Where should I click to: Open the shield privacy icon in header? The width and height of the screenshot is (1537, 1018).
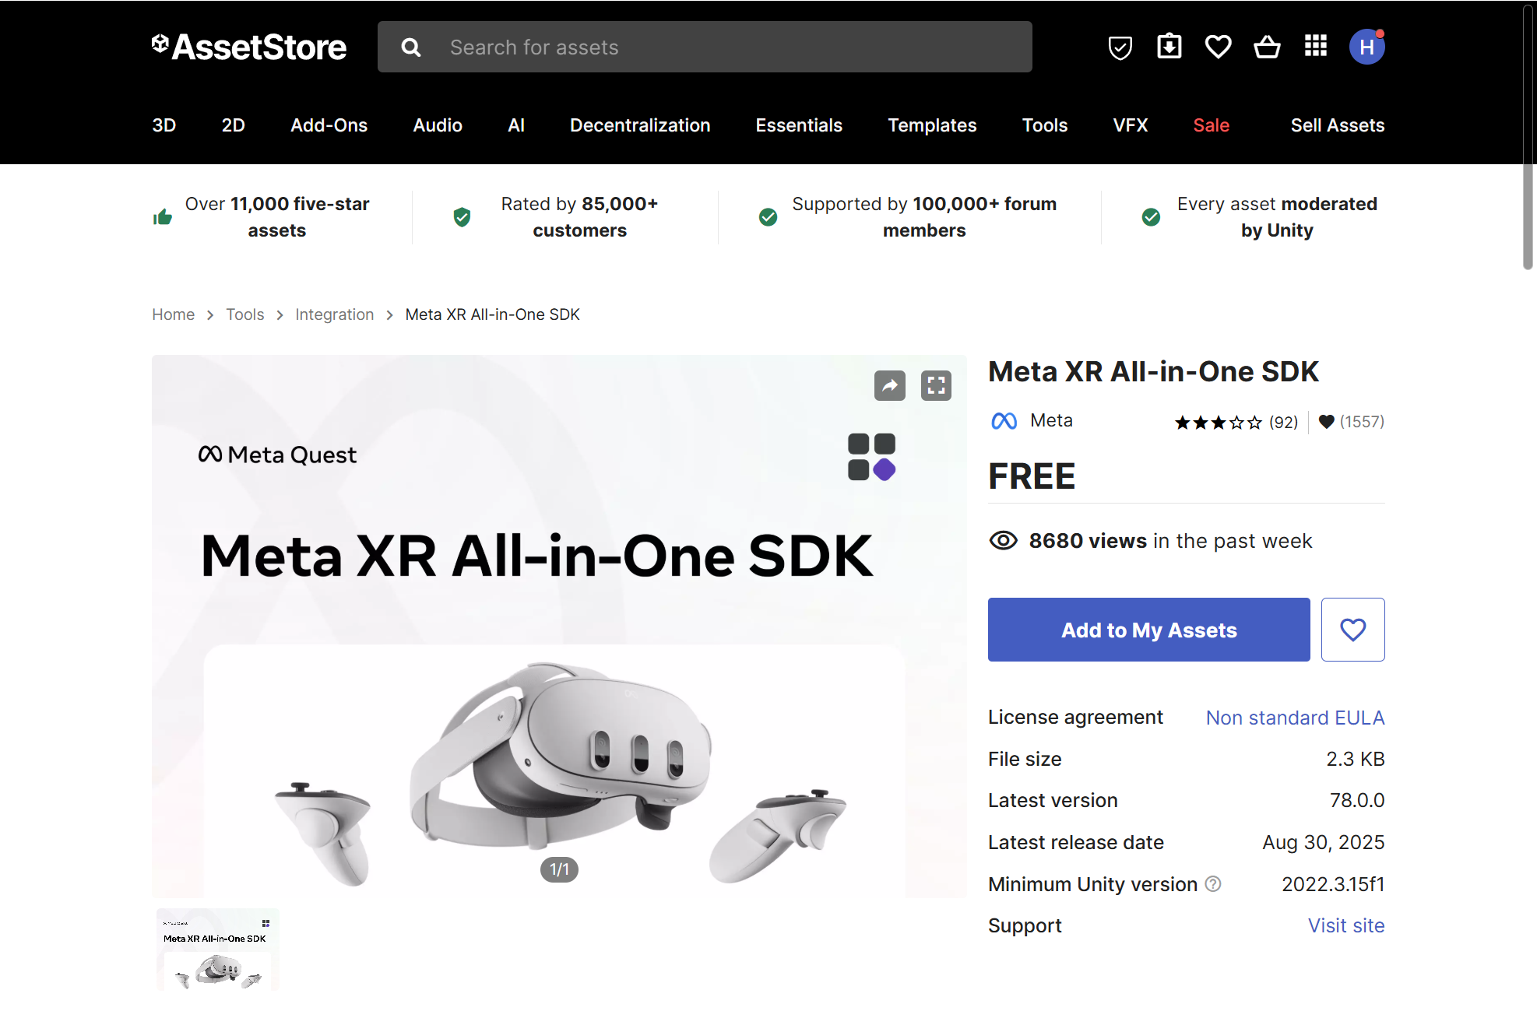[1120, 47]
